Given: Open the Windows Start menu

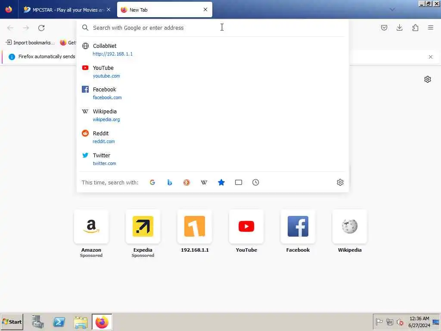Looking at the screenshot, I should (x=12, y=322).
